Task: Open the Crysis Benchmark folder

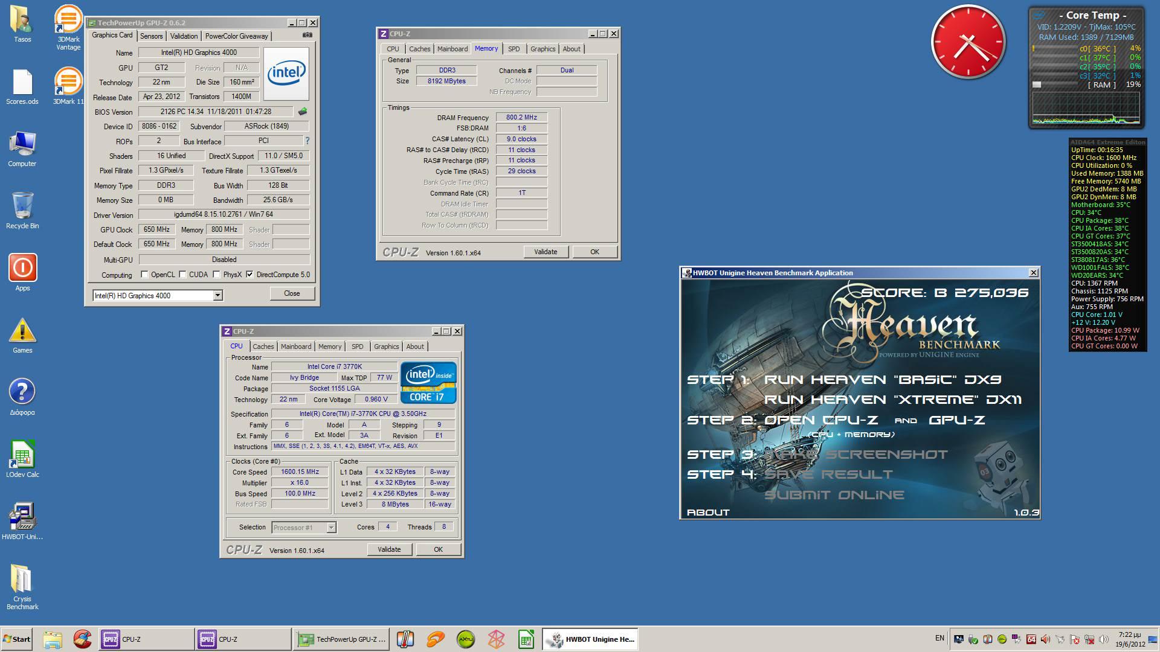Action: click(x=22, y=587)
